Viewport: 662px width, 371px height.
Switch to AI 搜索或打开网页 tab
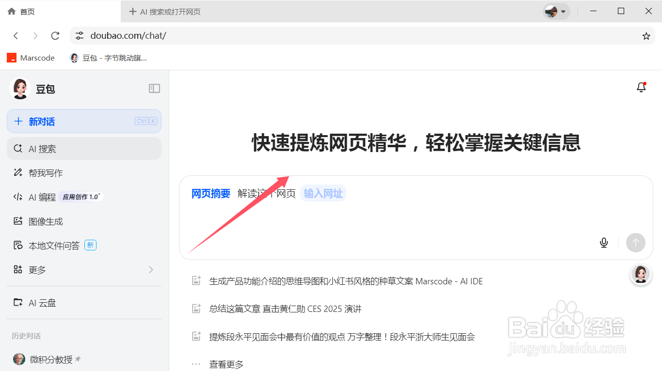(x=165, y=12)
